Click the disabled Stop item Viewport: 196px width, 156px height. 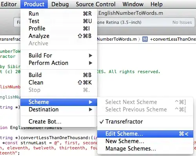click(x=59, y=90)
